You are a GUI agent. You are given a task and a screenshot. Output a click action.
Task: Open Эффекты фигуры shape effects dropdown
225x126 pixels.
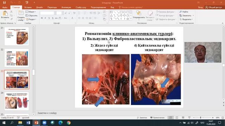tap(166, 19)
